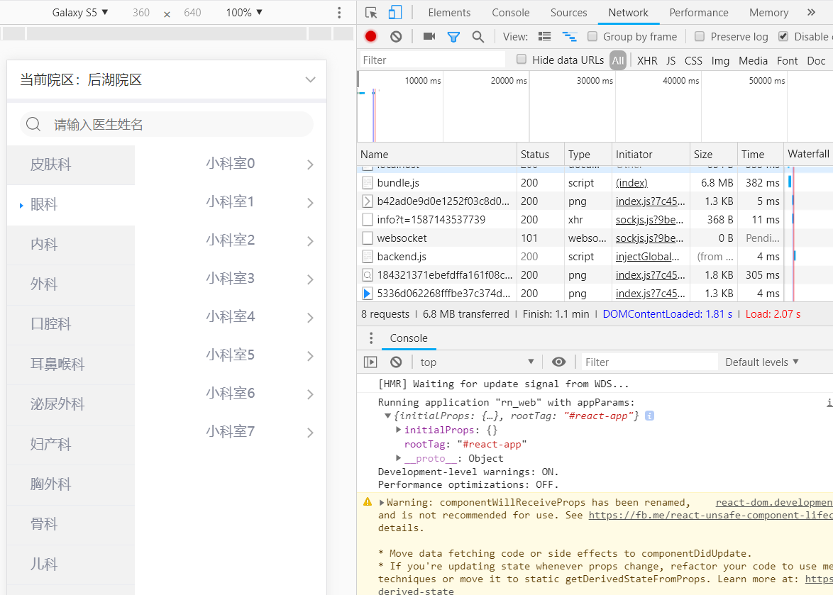
Task: Open network search magnifier
Action: tap(478, 37)
